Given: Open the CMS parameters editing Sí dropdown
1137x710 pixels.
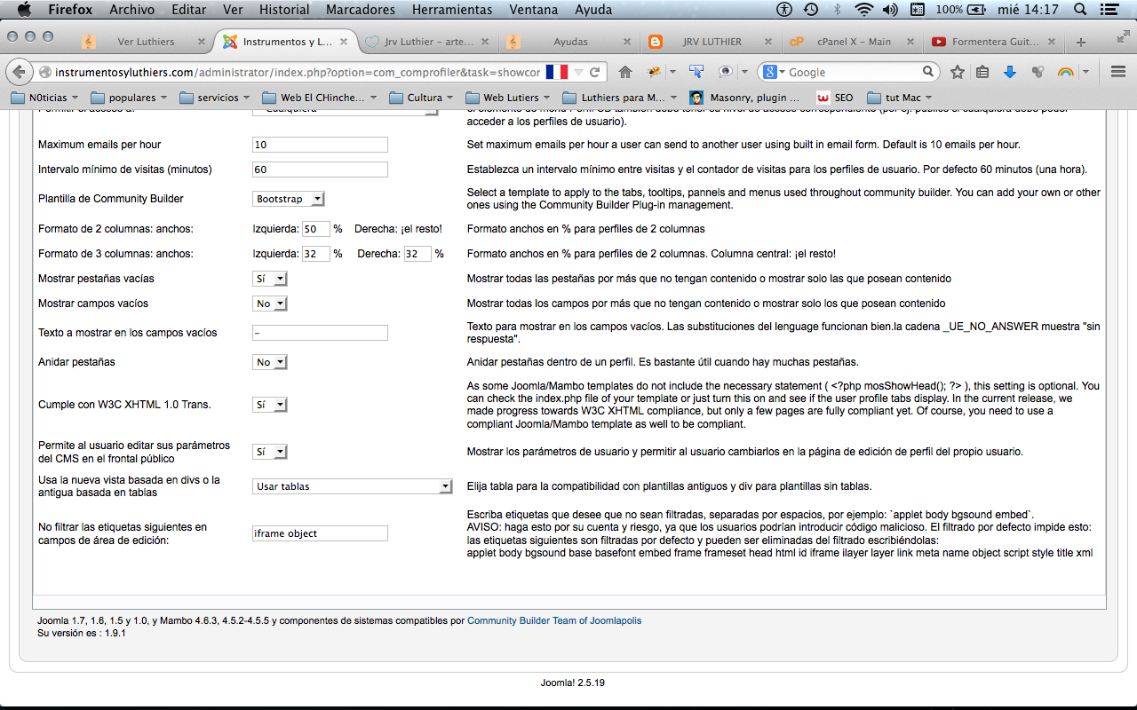Looking at the screenshot, I should click(270, 452).
